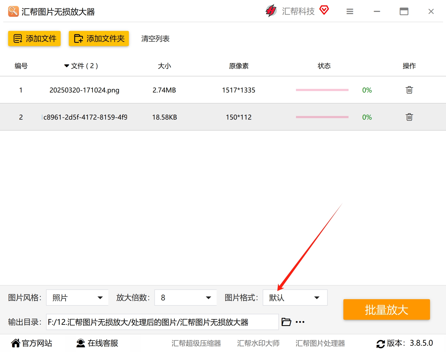Viewport: 446px width, 352px height.
Task: Click the 添加文件 button
Action: click(34, 38)
